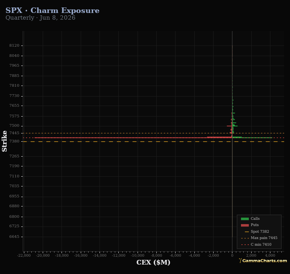Click the -22,000 x-axis label
Image resolution: width=290 pixels, height=274 pixels.
24,256
